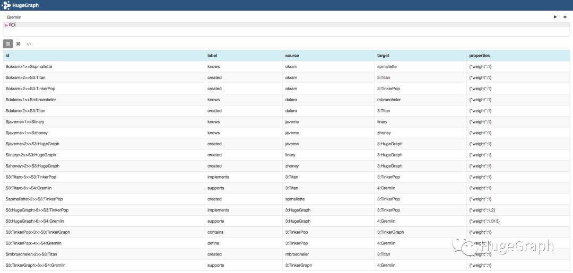Viewport: 573px width, 273px height.
Task: Click "3:TinkerGraph" in the source column
Action: [x=299, y=265]
